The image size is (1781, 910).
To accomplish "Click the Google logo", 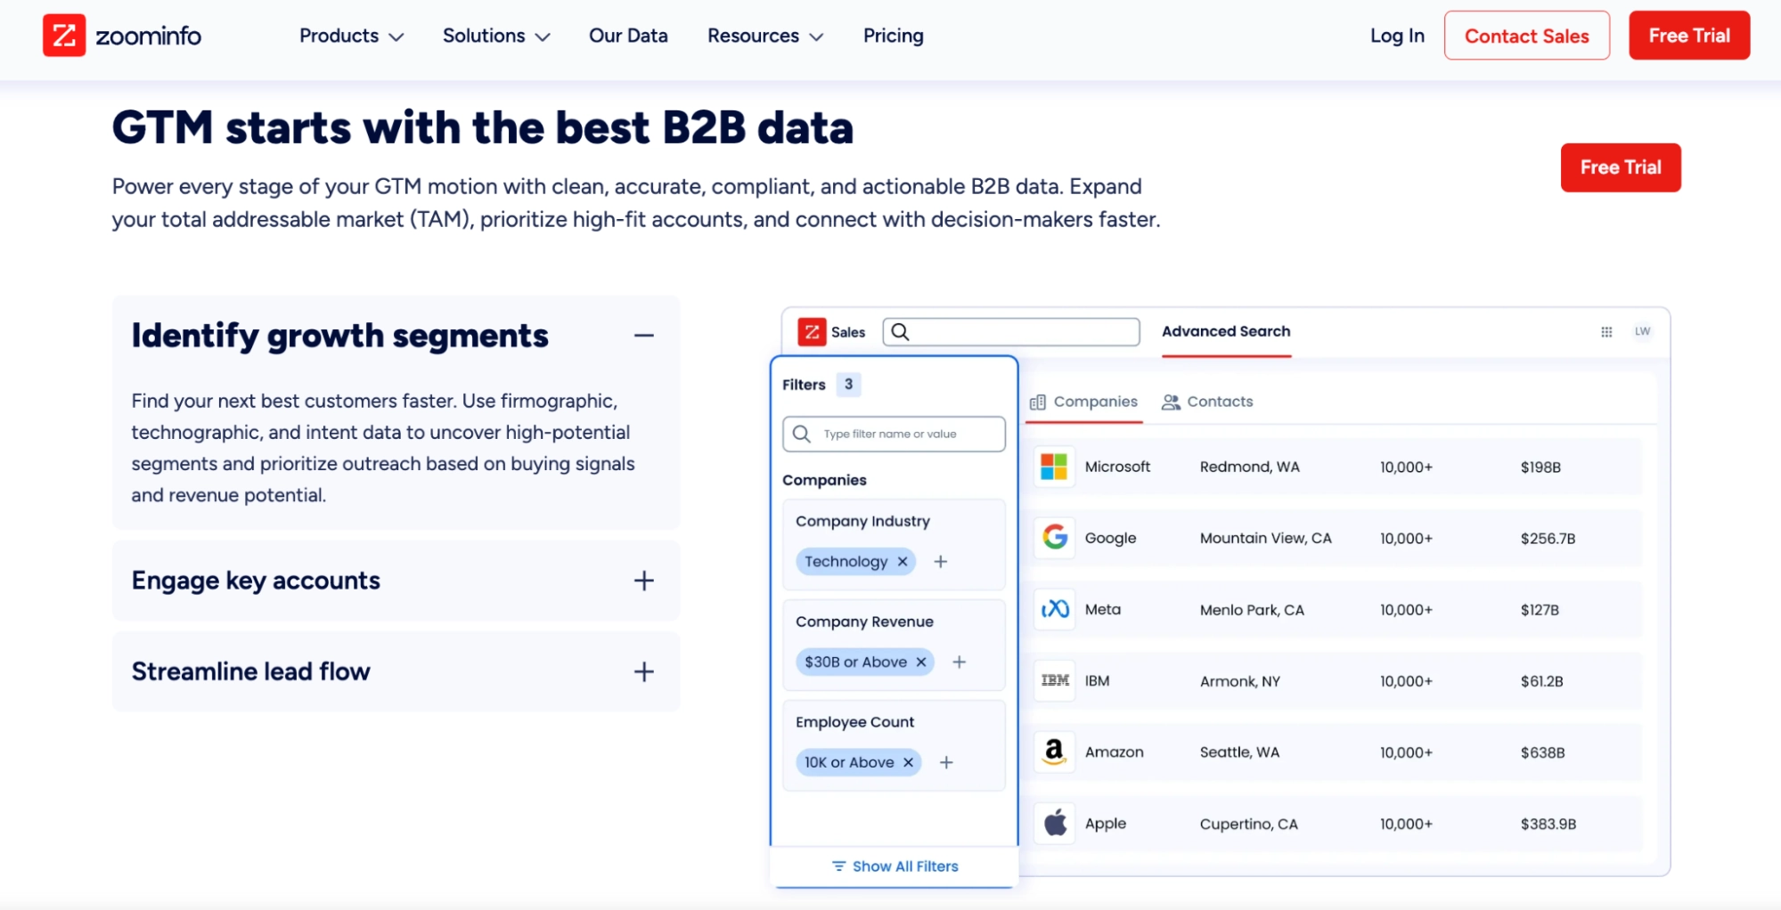I will 1055,537.
